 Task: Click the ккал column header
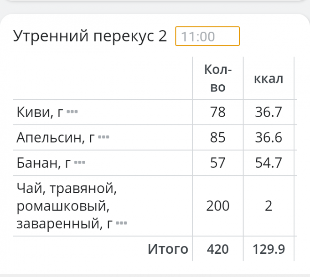(269, 78)
